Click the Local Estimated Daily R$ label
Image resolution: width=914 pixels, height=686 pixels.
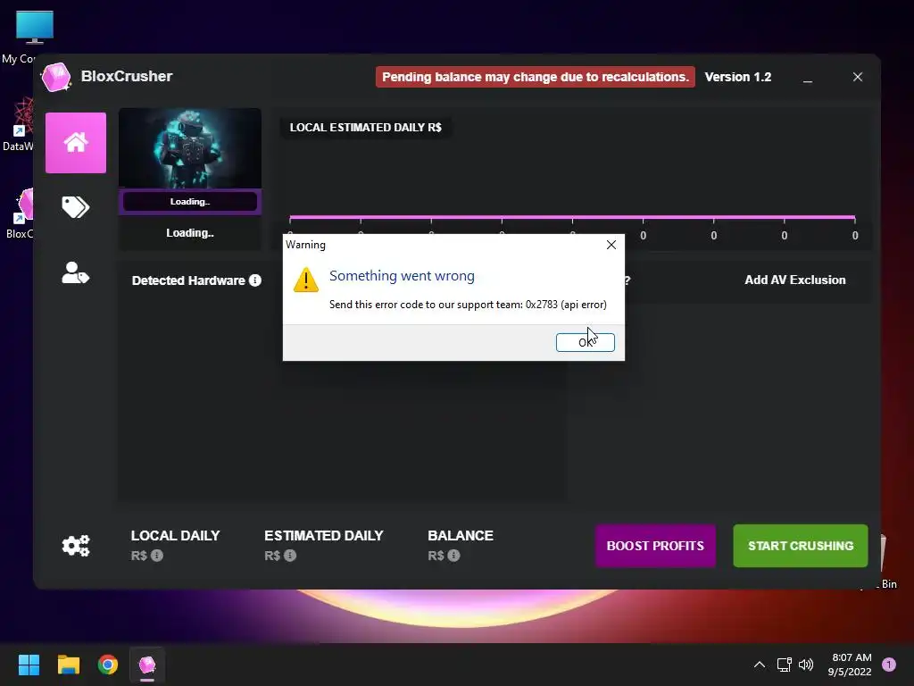(365, 127)
